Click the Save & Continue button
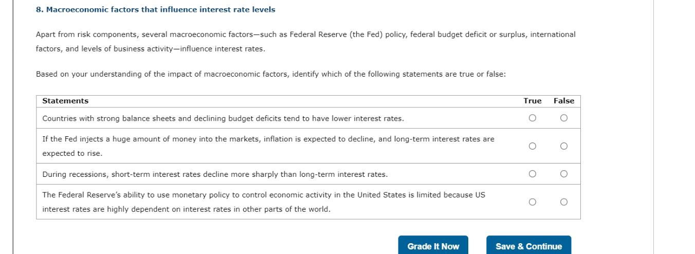Viewport: 695px width, 254px height. pos(528,246)
